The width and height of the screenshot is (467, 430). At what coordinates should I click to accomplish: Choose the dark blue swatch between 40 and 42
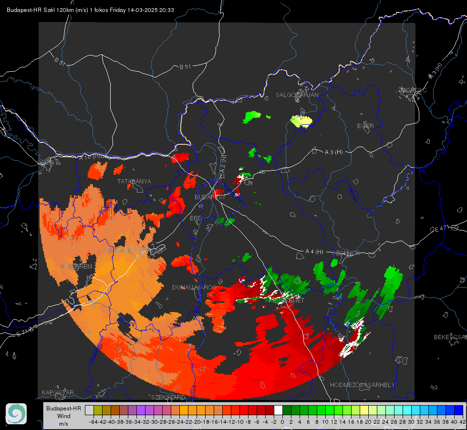(459, 410)
